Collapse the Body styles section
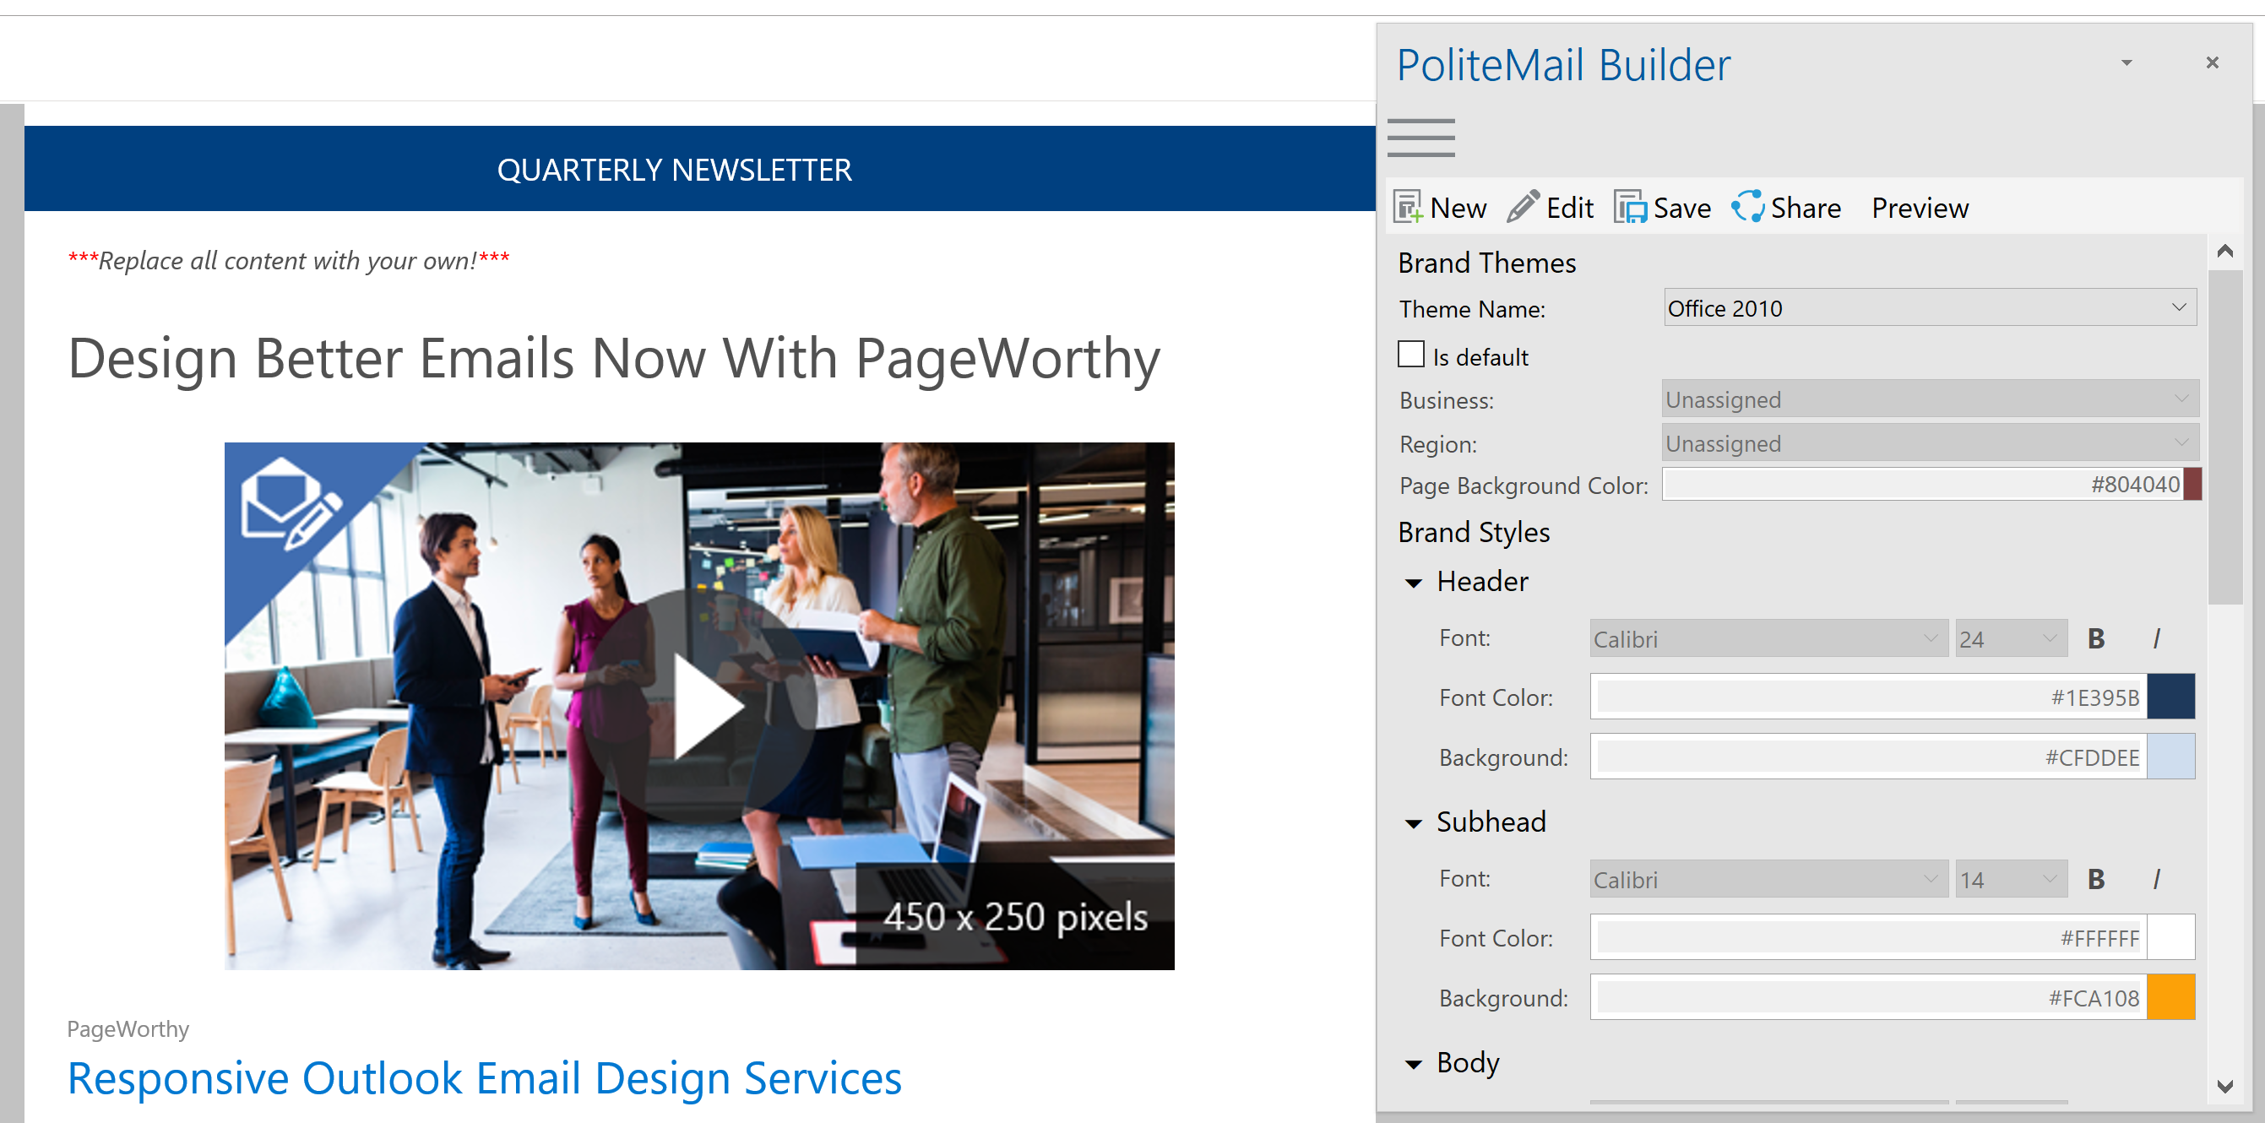The height and width of the screenshot is (1123, 2265). 1414,1064
